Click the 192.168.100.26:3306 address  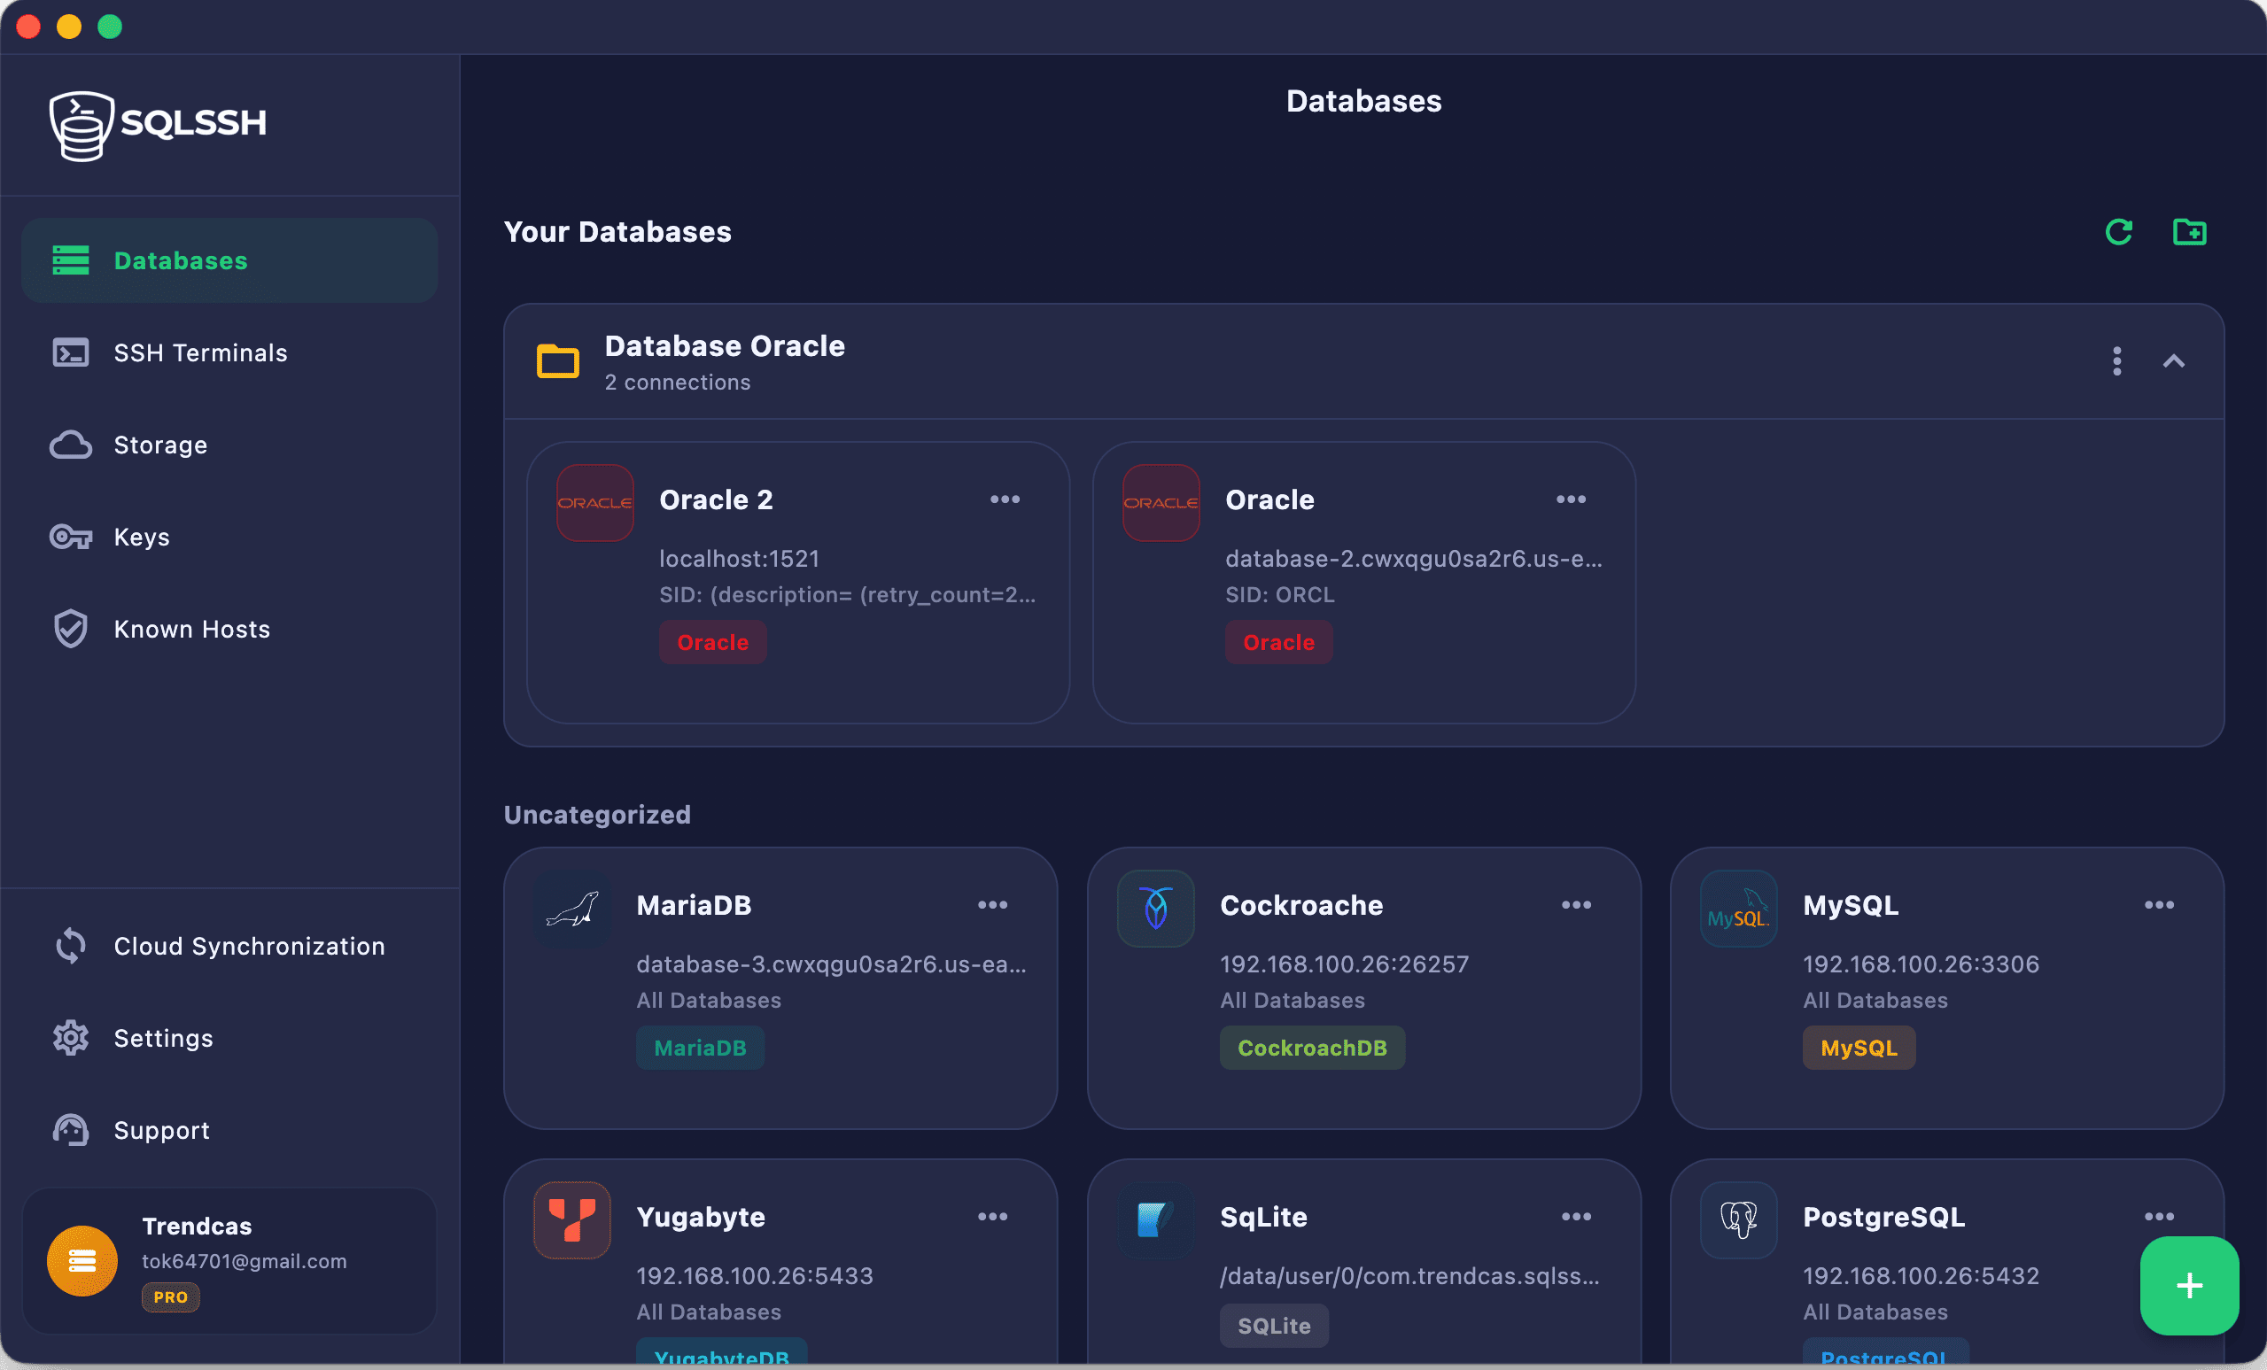click(x=1920, y=964)
